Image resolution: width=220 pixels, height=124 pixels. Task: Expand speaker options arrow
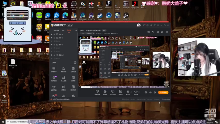(x=139, y=92)
